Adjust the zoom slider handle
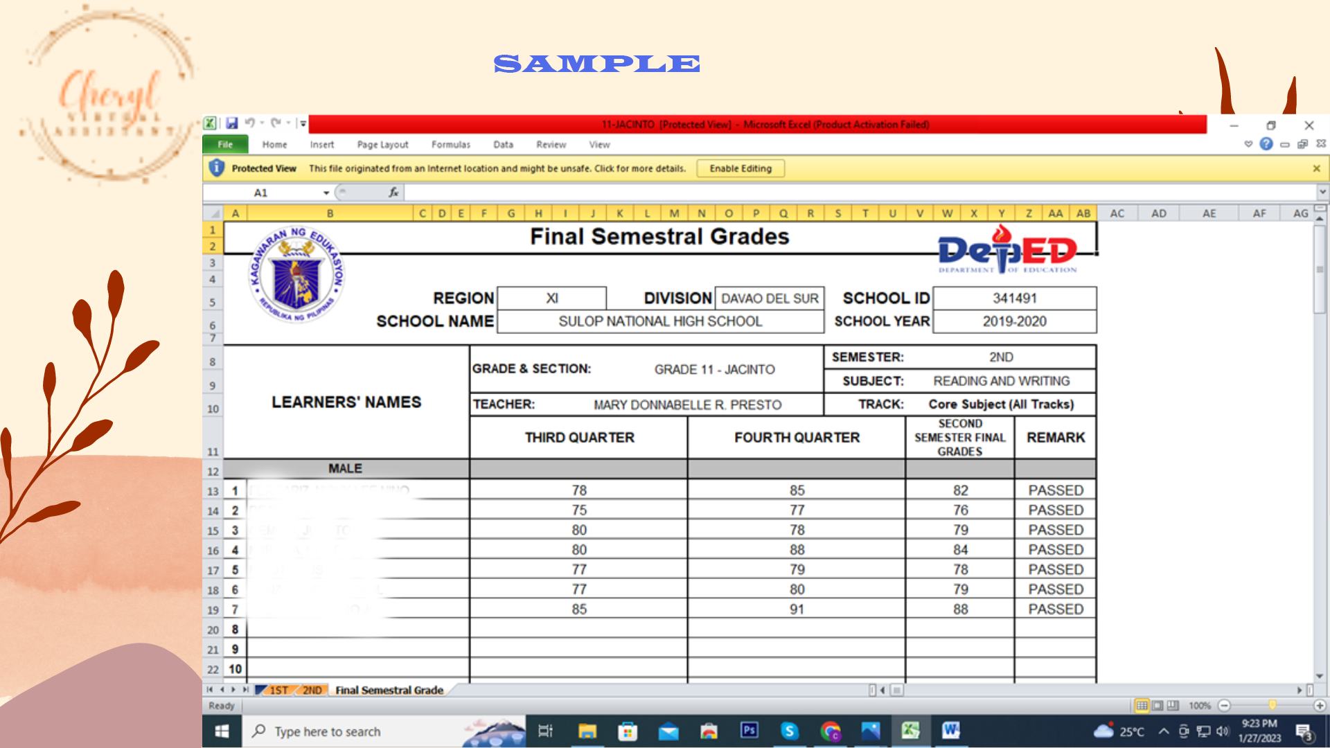 pyautogui.click(x=1273, y=705)
